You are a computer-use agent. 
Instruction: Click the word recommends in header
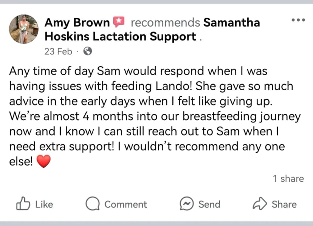pyautogui.click(x=165, y=23)
